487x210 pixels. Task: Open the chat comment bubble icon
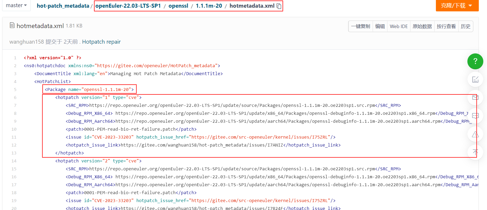point(475,116)
